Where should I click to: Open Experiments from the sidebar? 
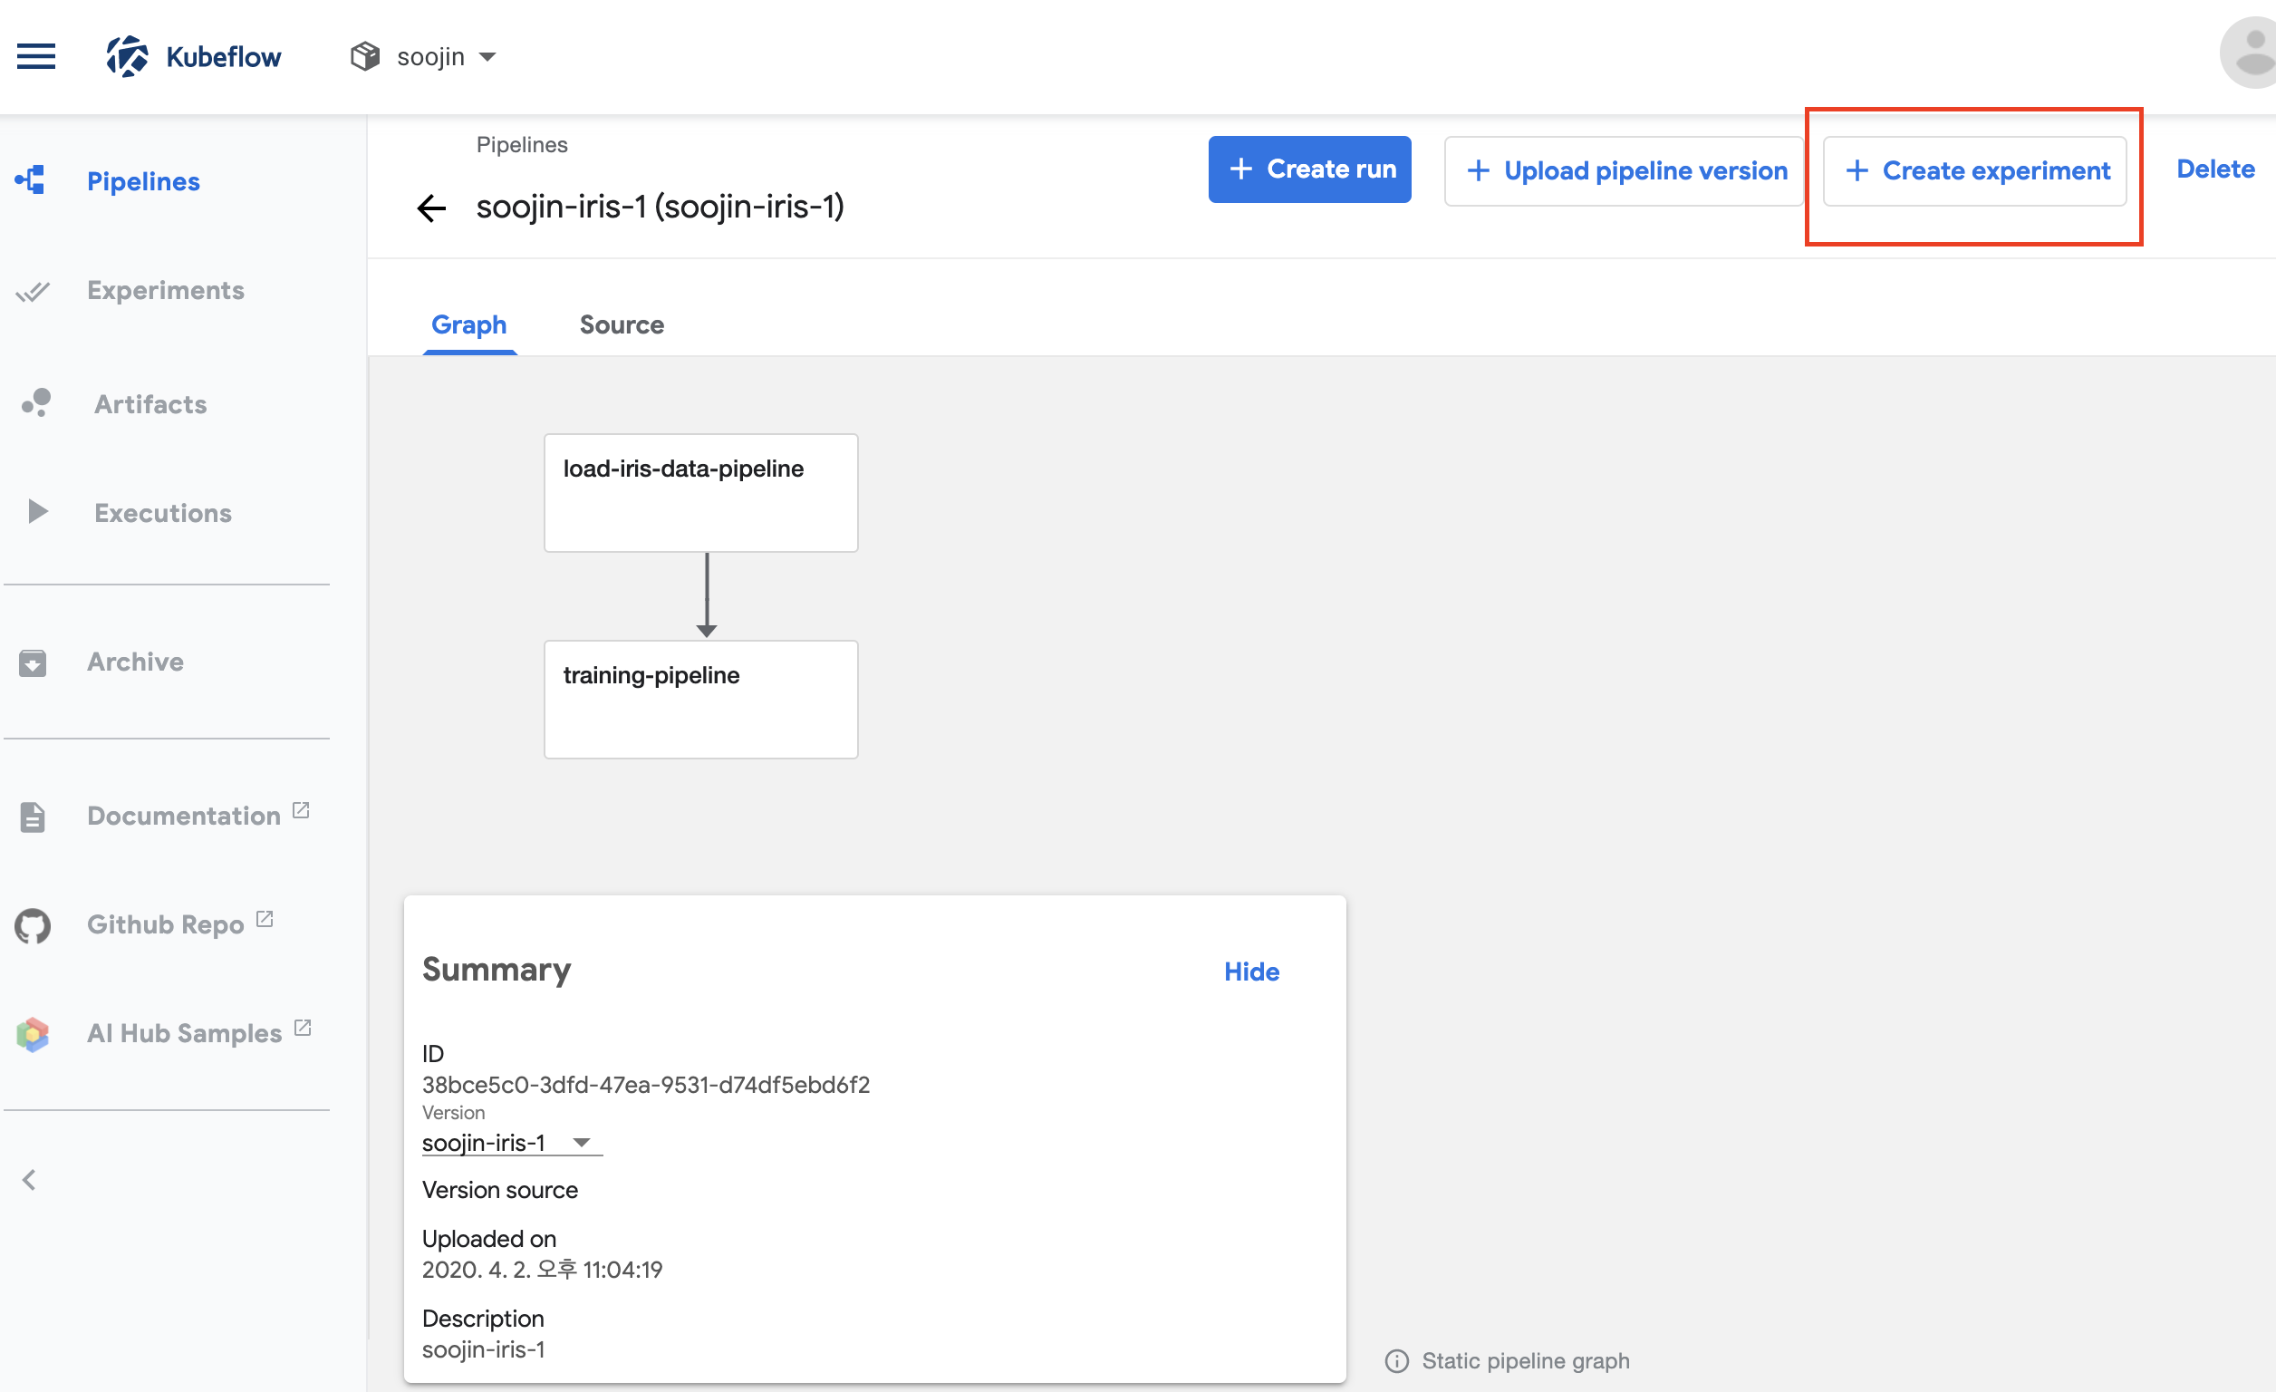tap(164, 290)
